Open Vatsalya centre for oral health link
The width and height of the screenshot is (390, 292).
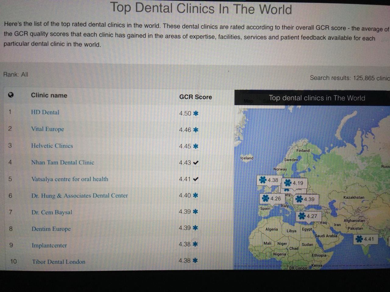[70, 179]
